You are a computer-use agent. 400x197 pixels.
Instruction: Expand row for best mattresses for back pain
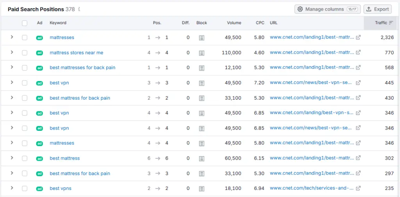click(12, 67)
